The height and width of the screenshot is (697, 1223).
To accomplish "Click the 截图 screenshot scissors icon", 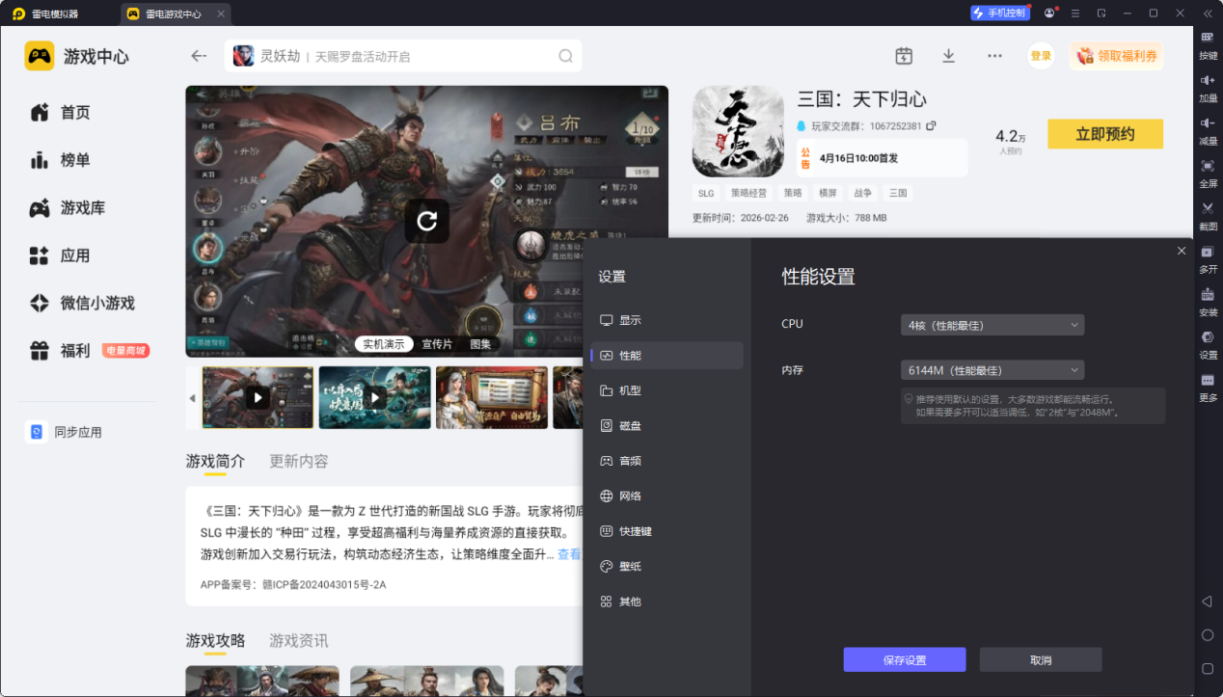I will point(1208,209).
